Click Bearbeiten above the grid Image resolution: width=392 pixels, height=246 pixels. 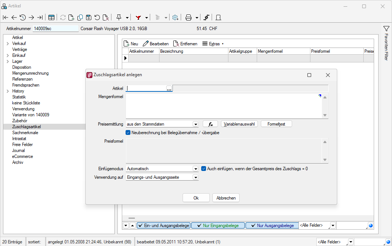coord(155,44)
